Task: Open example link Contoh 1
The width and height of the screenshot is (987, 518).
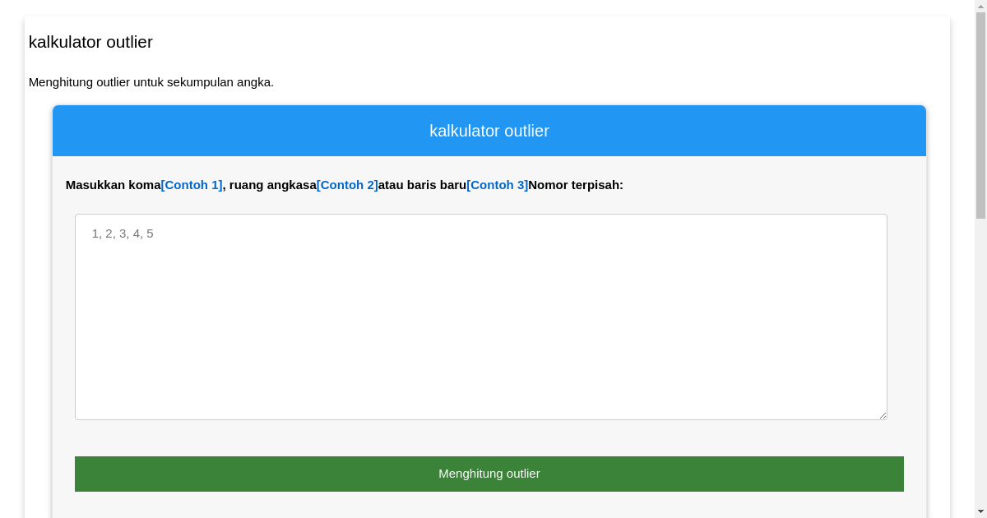Action: (192, 185)
